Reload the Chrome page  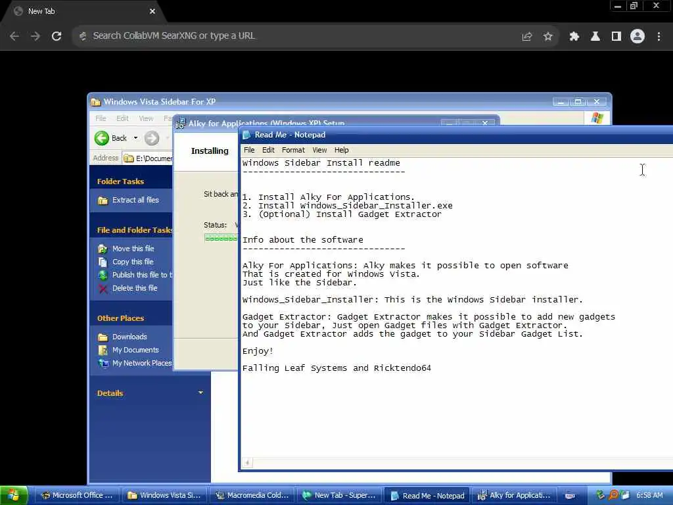(57, 36)
